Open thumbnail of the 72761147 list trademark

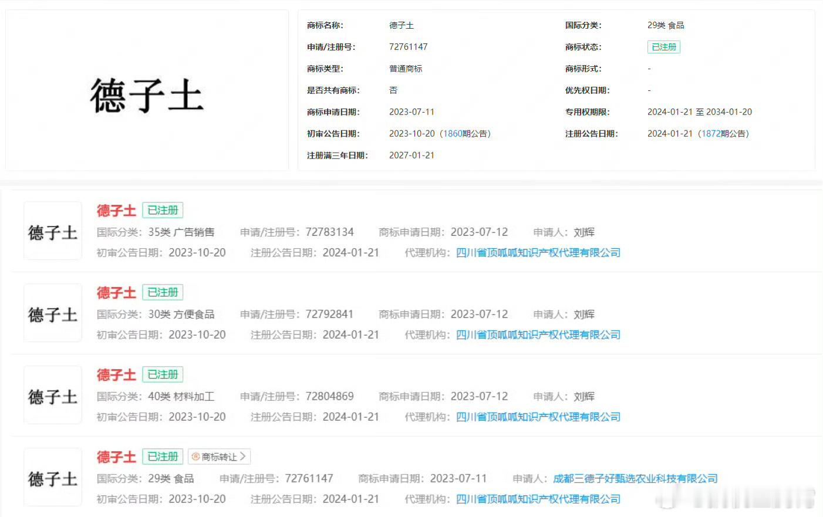point(53,477)
